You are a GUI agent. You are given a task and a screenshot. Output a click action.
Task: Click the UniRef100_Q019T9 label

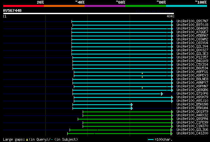coord(192,111)
